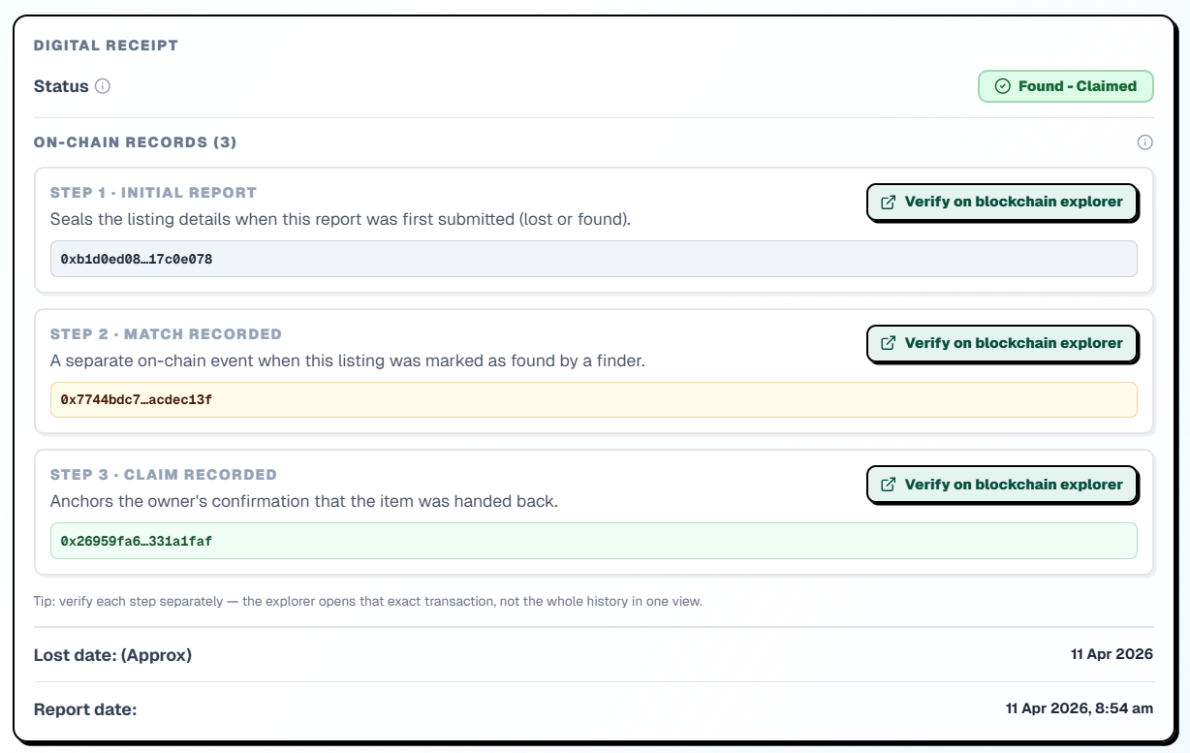
Task: Click the Lost date value 11 Apr 2026
Action: coord(1112,654)
